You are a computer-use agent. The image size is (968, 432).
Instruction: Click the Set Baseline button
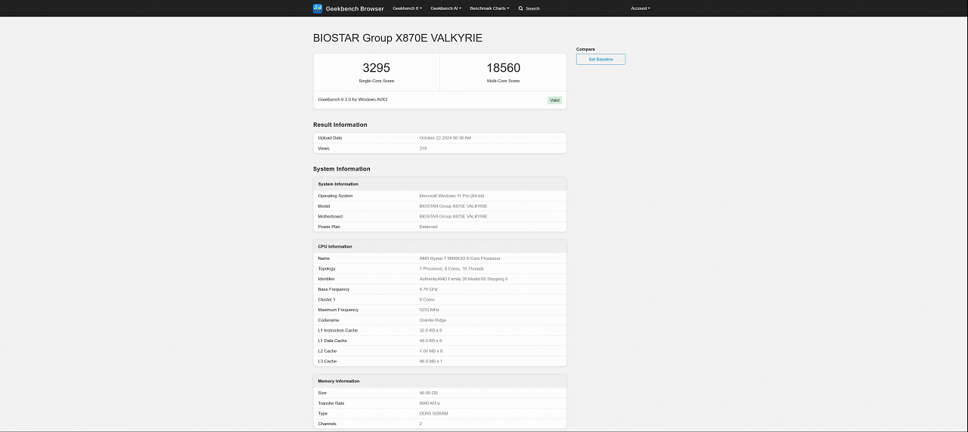pyautogui.click(x=600, y=59)
